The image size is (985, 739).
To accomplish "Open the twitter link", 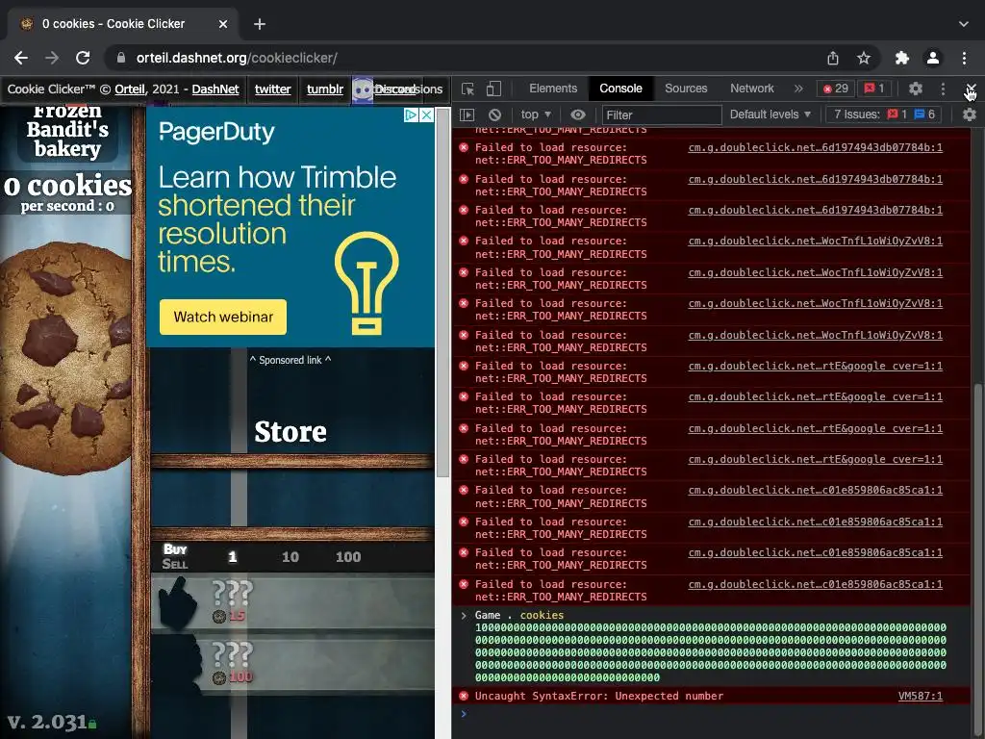I will (x=272, y=89).
